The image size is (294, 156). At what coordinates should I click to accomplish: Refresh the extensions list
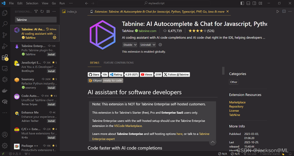pos(42,12)
